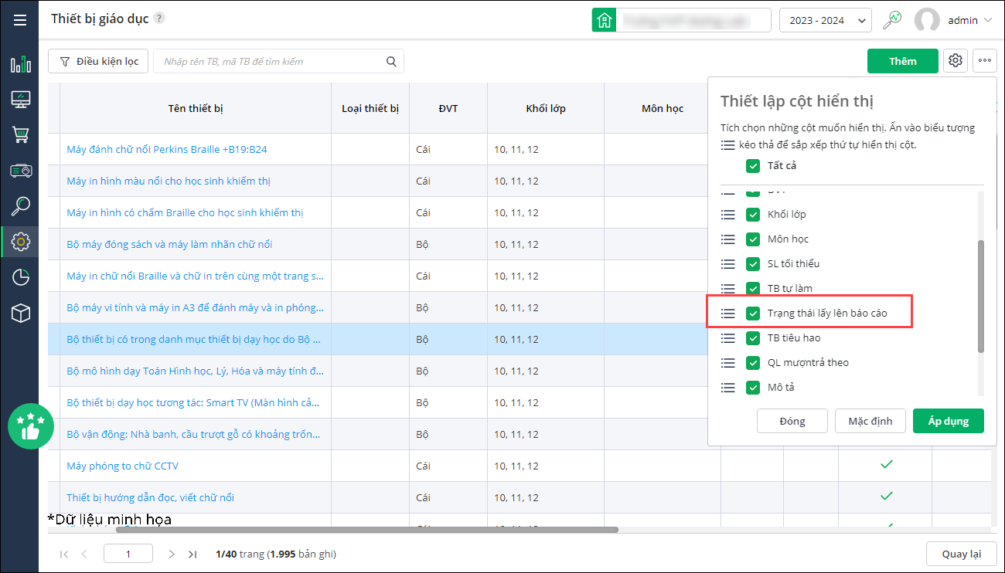
Task: Click the Quay lại button
Action: [x=962, y=554]
